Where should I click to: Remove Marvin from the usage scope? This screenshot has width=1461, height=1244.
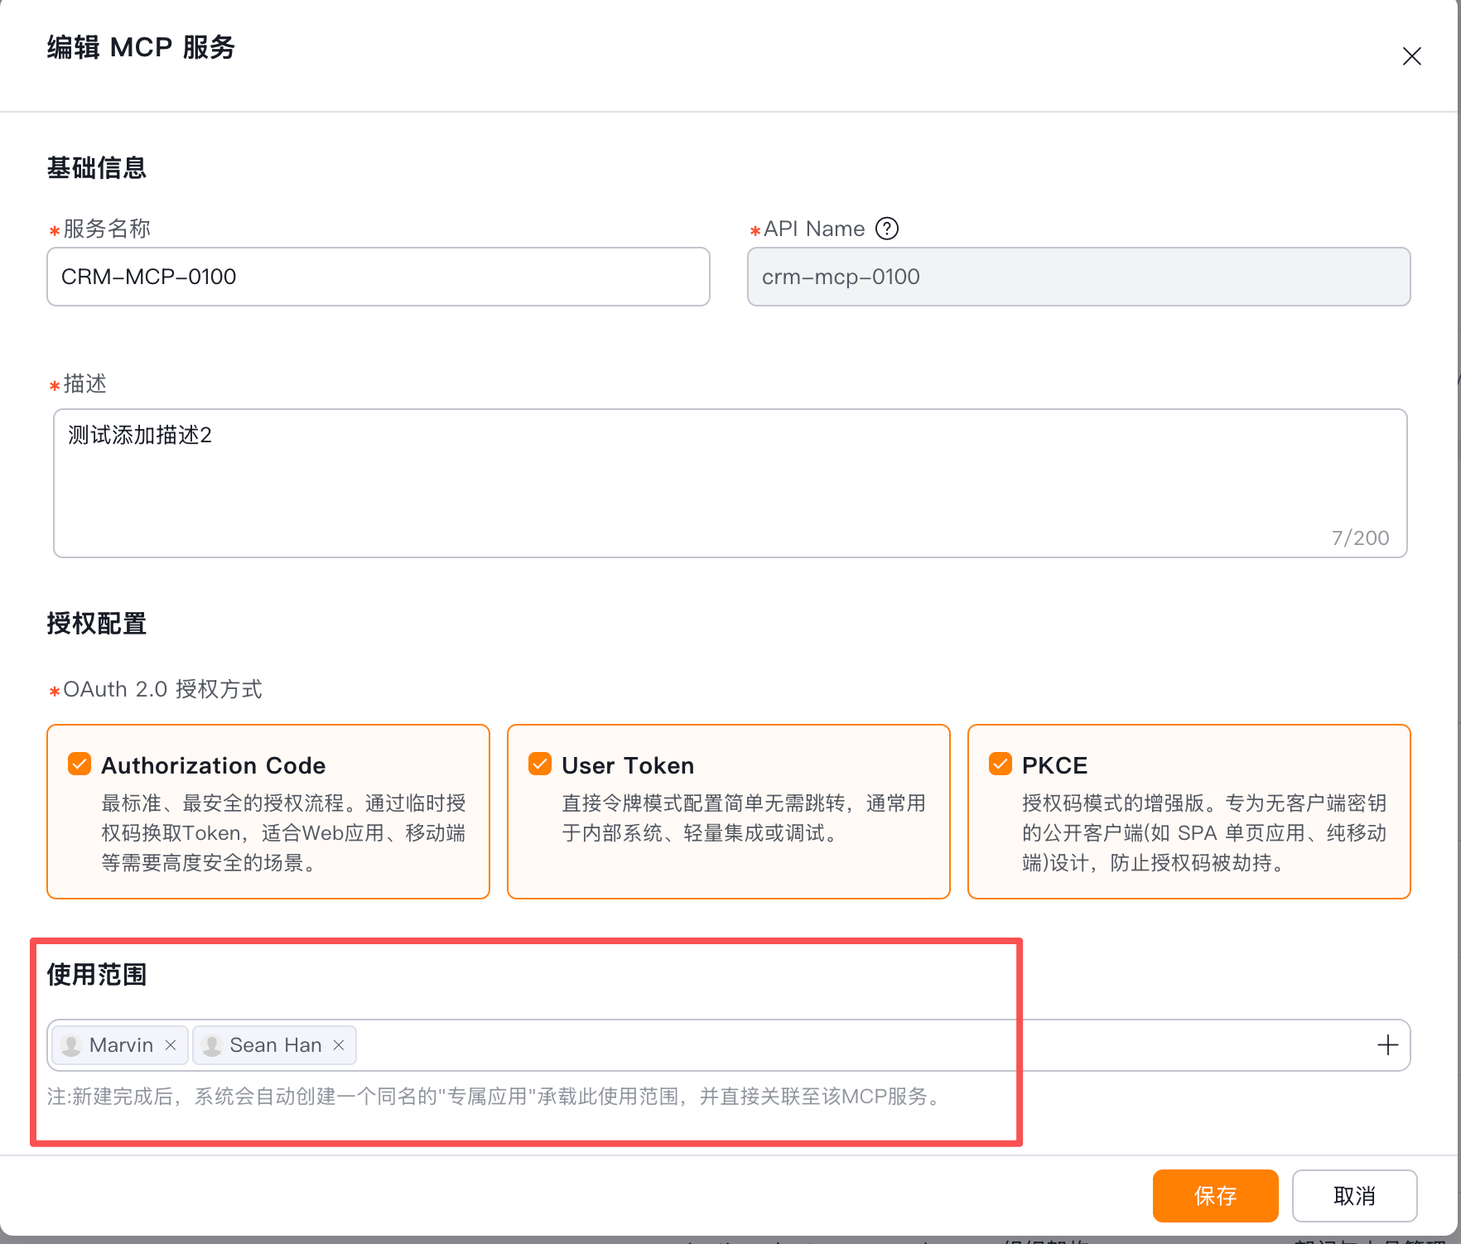171,1045
